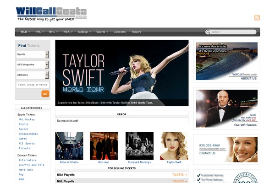Open the About Us stadium banner
The width and height of the screenshot is (275, 183).
click(227, 61)
